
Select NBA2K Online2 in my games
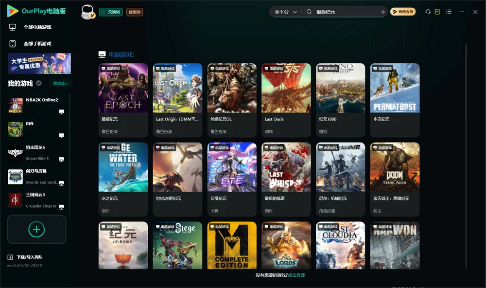click(36, 106)
